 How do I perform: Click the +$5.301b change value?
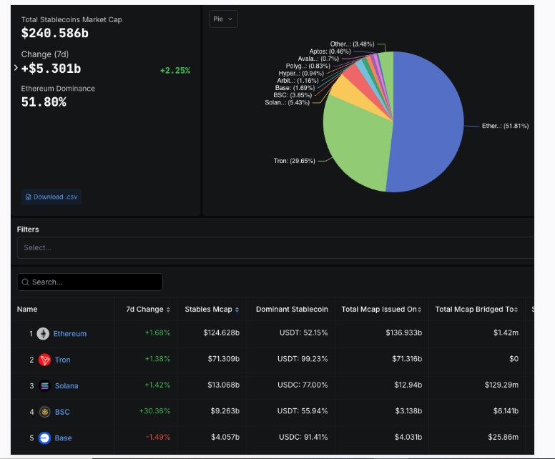click(51, 69)
